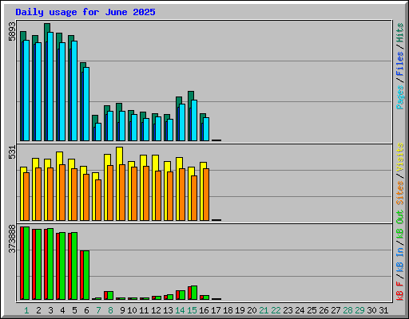Click day 22 on the x-axis

276,310
